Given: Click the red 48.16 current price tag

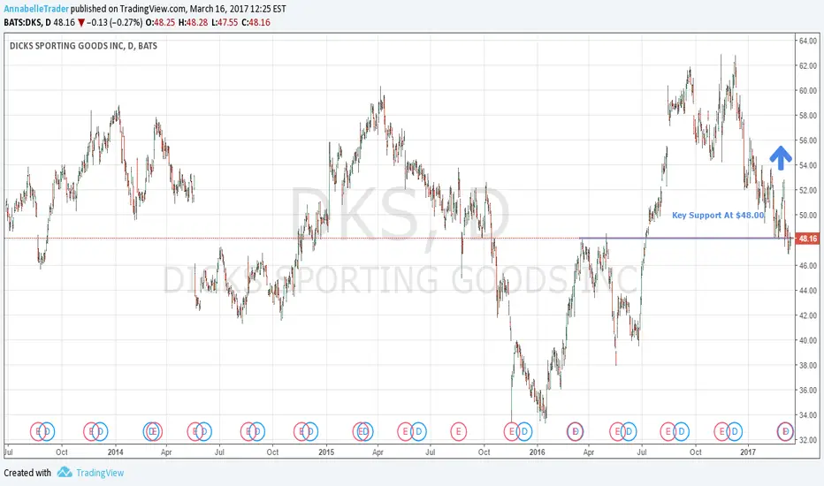Looking at the screenshot, I should (x=808, y=239).
